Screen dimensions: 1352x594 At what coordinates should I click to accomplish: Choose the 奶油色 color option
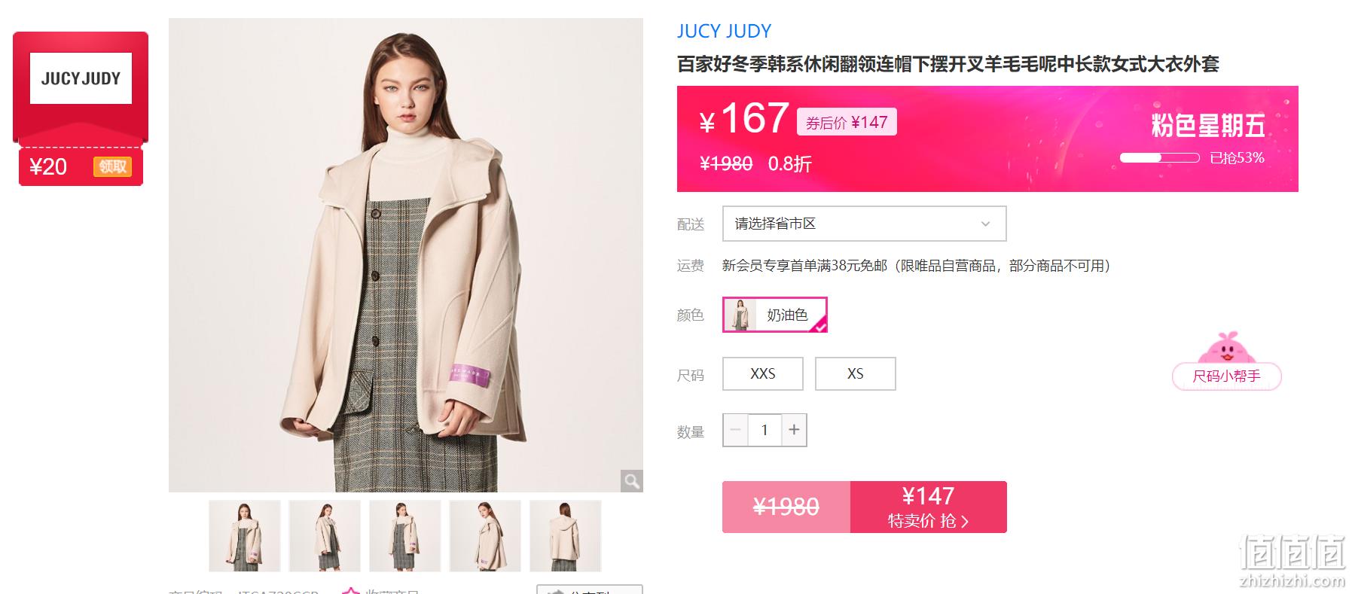775,315
